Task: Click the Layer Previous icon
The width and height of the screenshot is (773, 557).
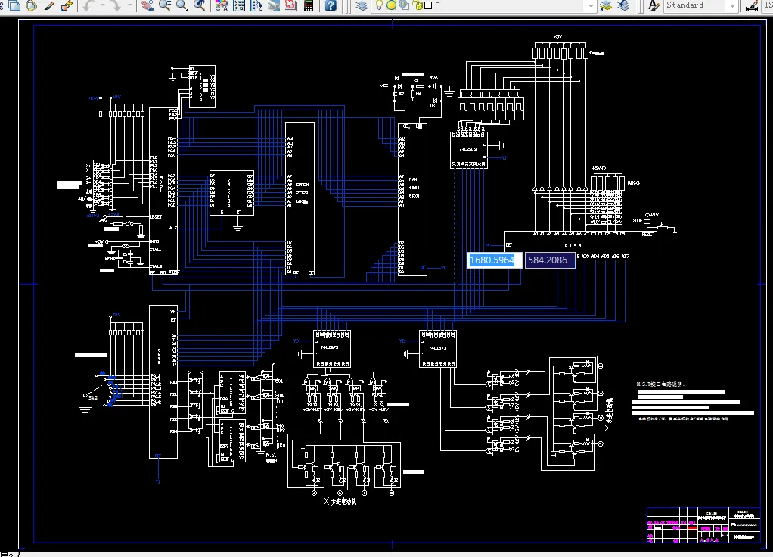Action: pos(623,5)
